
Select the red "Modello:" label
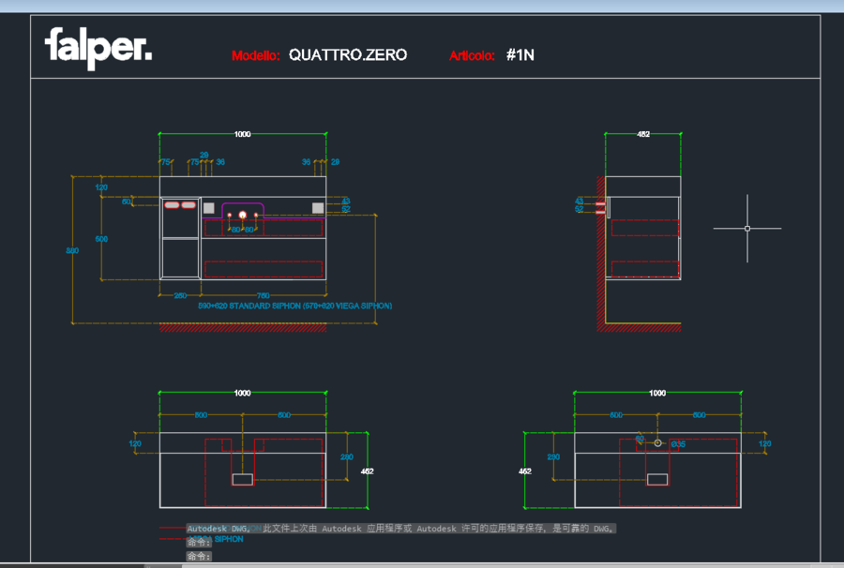256,55
